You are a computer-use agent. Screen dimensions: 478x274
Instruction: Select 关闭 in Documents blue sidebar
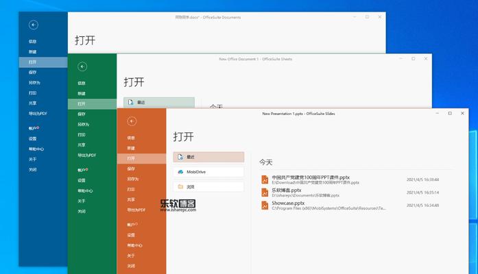click(x=33, y=170)
